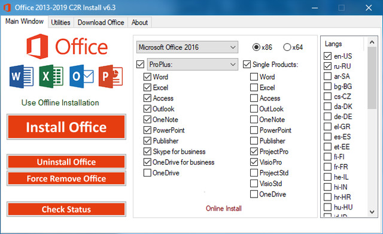Open the Download Office tab
The image size is (383, 234).
101,23
